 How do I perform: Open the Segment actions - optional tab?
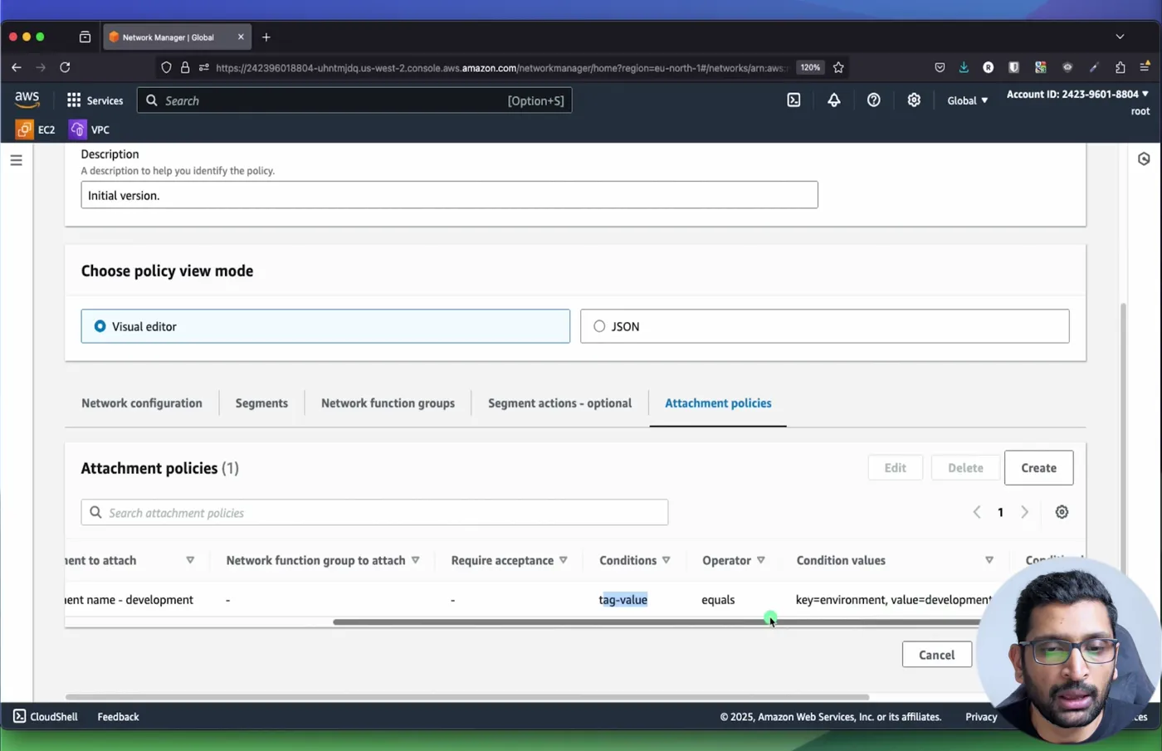(x=559, y=403)
